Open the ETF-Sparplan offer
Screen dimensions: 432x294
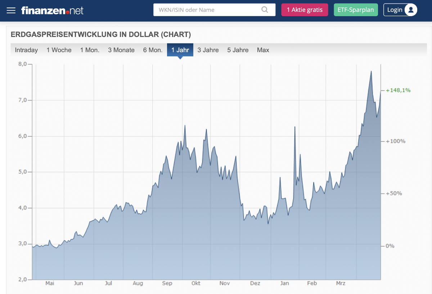pos(356,10)
